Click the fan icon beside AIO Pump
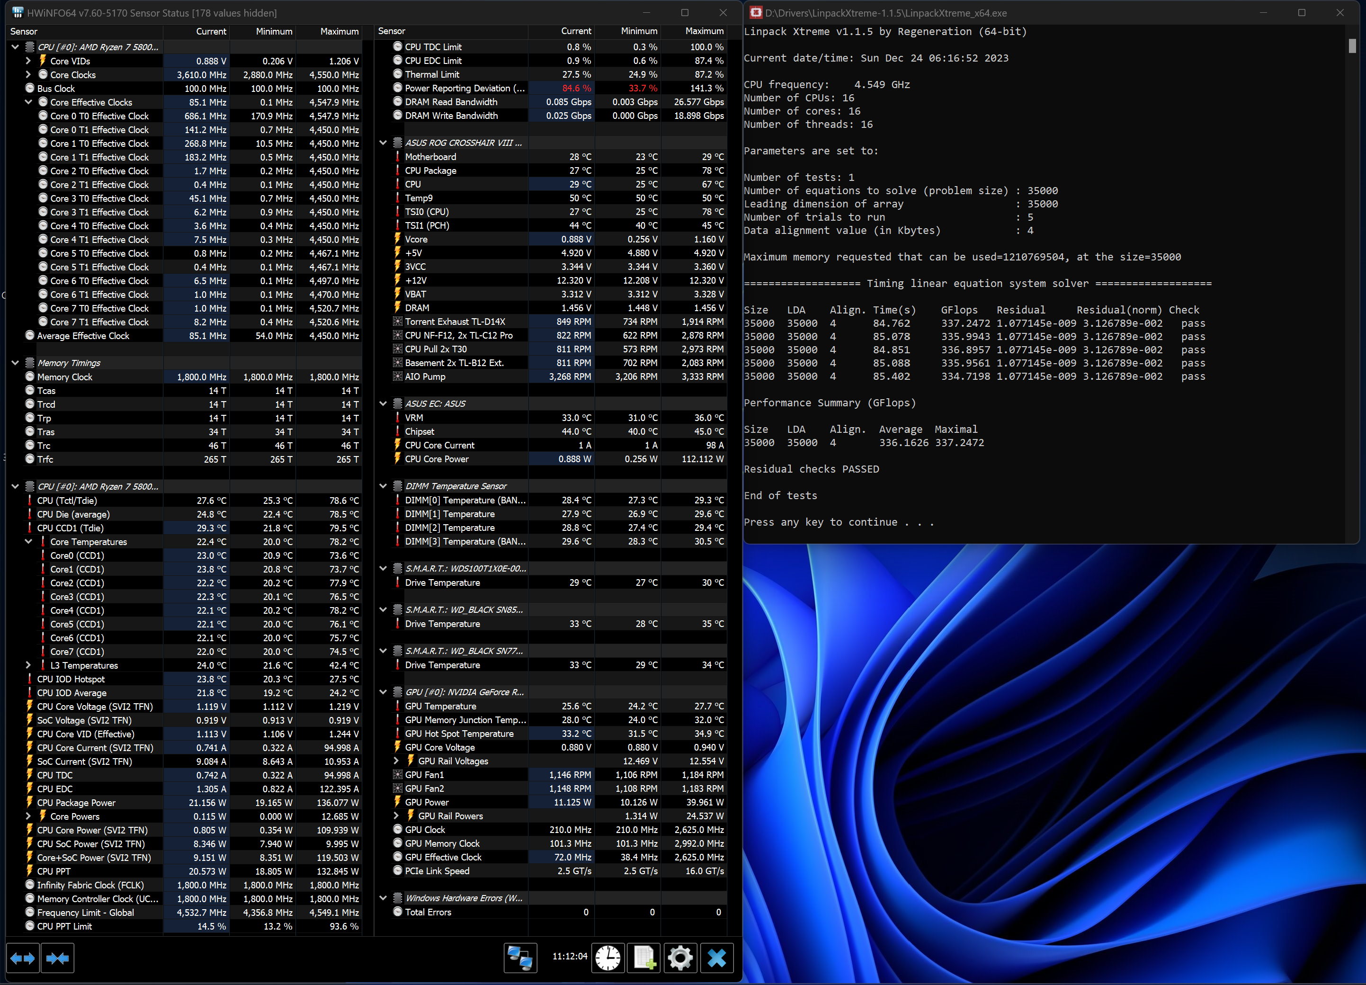The image size is (1366, 985). [398, 376]
